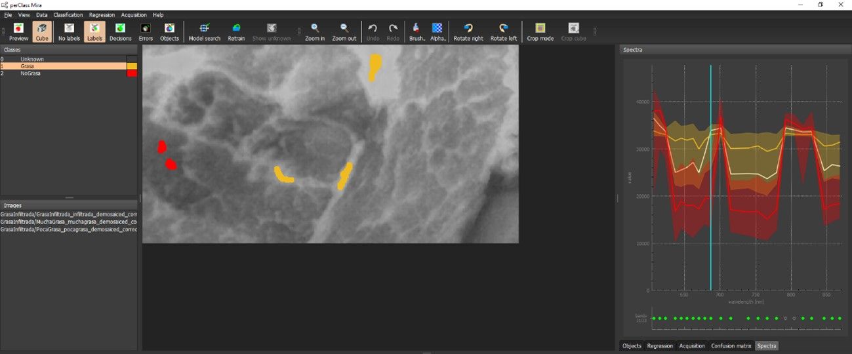Switch to the Confusion matrix tab
This screenshot has height=354, width=852.
(x=731, y=345)
